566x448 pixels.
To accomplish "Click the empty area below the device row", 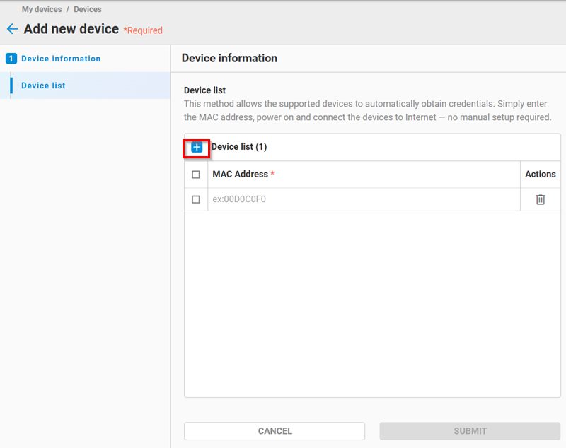I will click(372, 304).
